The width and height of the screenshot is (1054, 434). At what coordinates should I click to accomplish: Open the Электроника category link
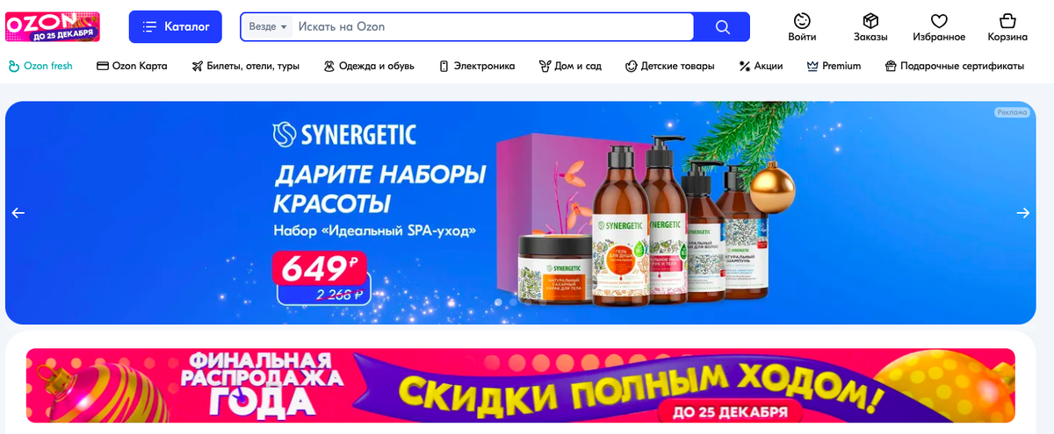(476, 66)
